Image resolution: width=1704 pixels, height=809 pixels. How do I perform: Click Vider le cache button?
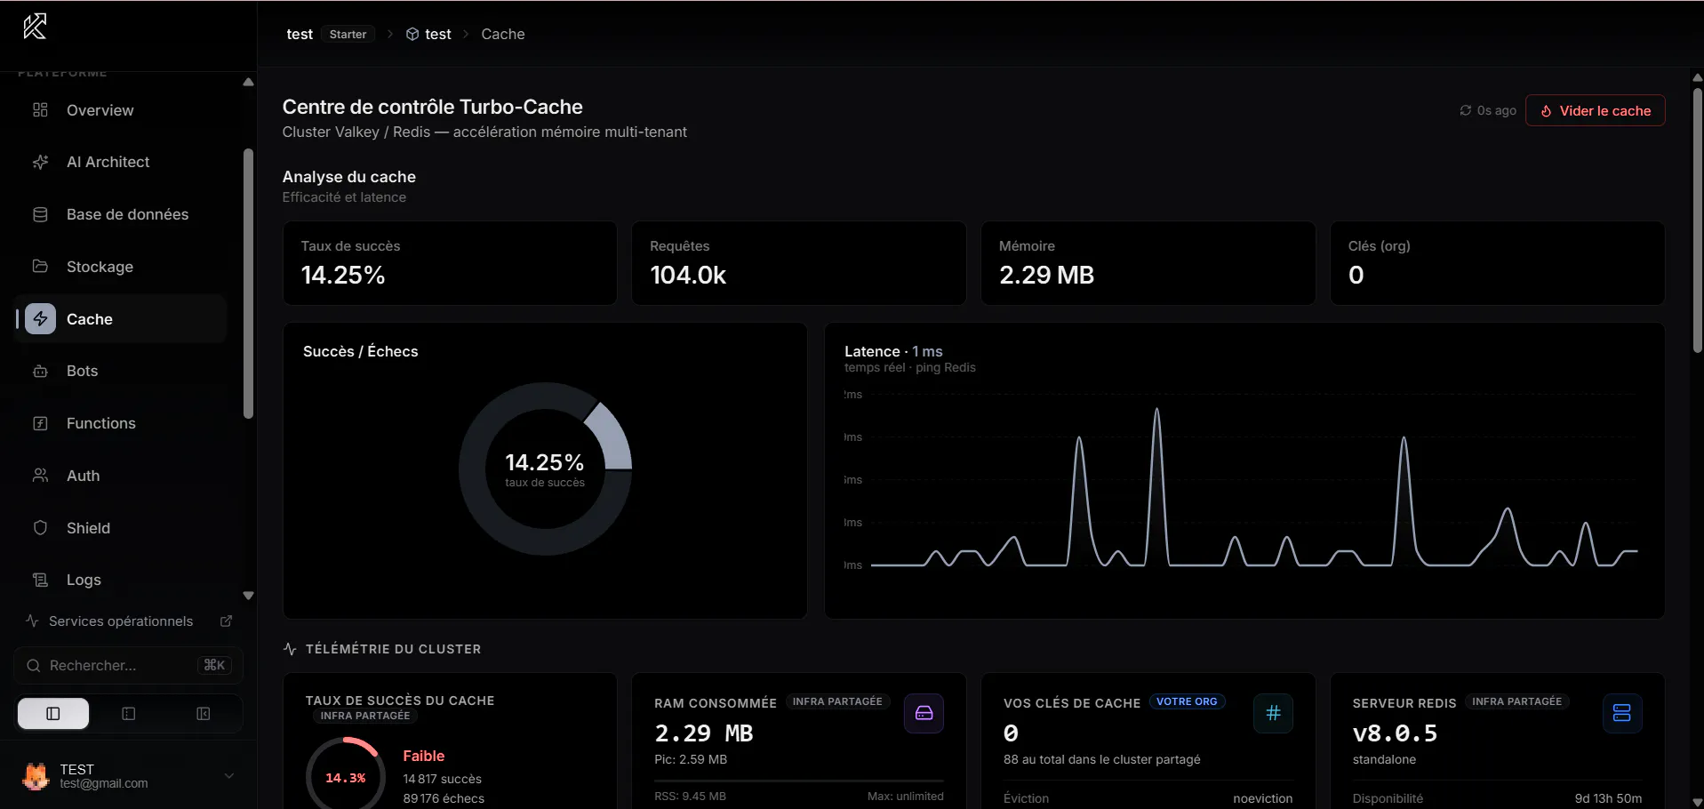point(1596,110)
